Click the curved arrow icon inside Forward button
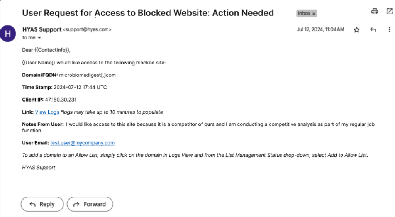This screenshot has width=395, height=217. [x=76, y=204]
